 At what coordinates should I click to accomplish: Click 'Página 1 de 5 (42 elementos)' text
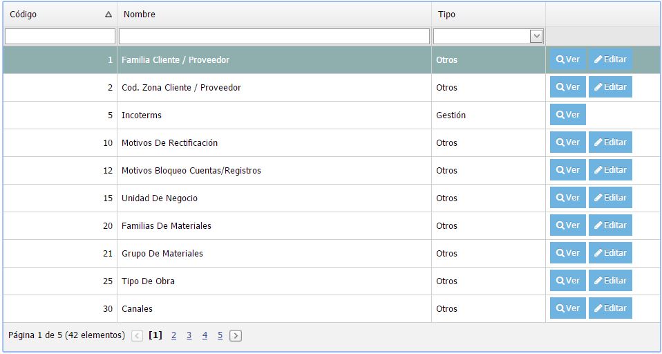click(x=67, y=335)
